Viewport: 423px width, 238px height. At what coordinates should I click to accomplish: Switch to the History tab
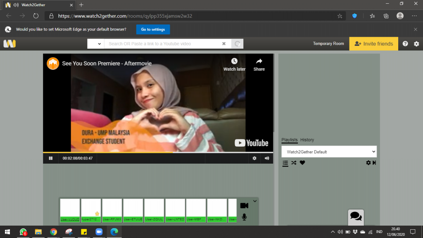(x=307, y=140)
